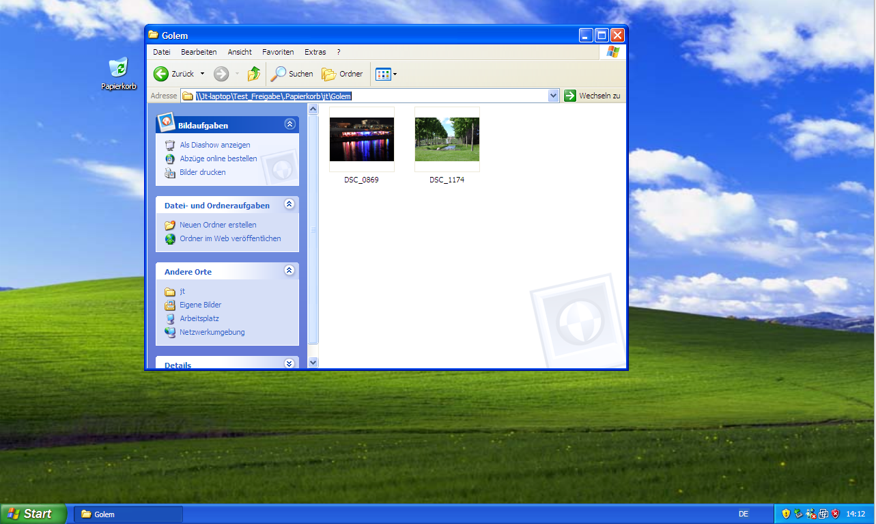Select the DSC_1174 park thumbnail

click(447, 139)
